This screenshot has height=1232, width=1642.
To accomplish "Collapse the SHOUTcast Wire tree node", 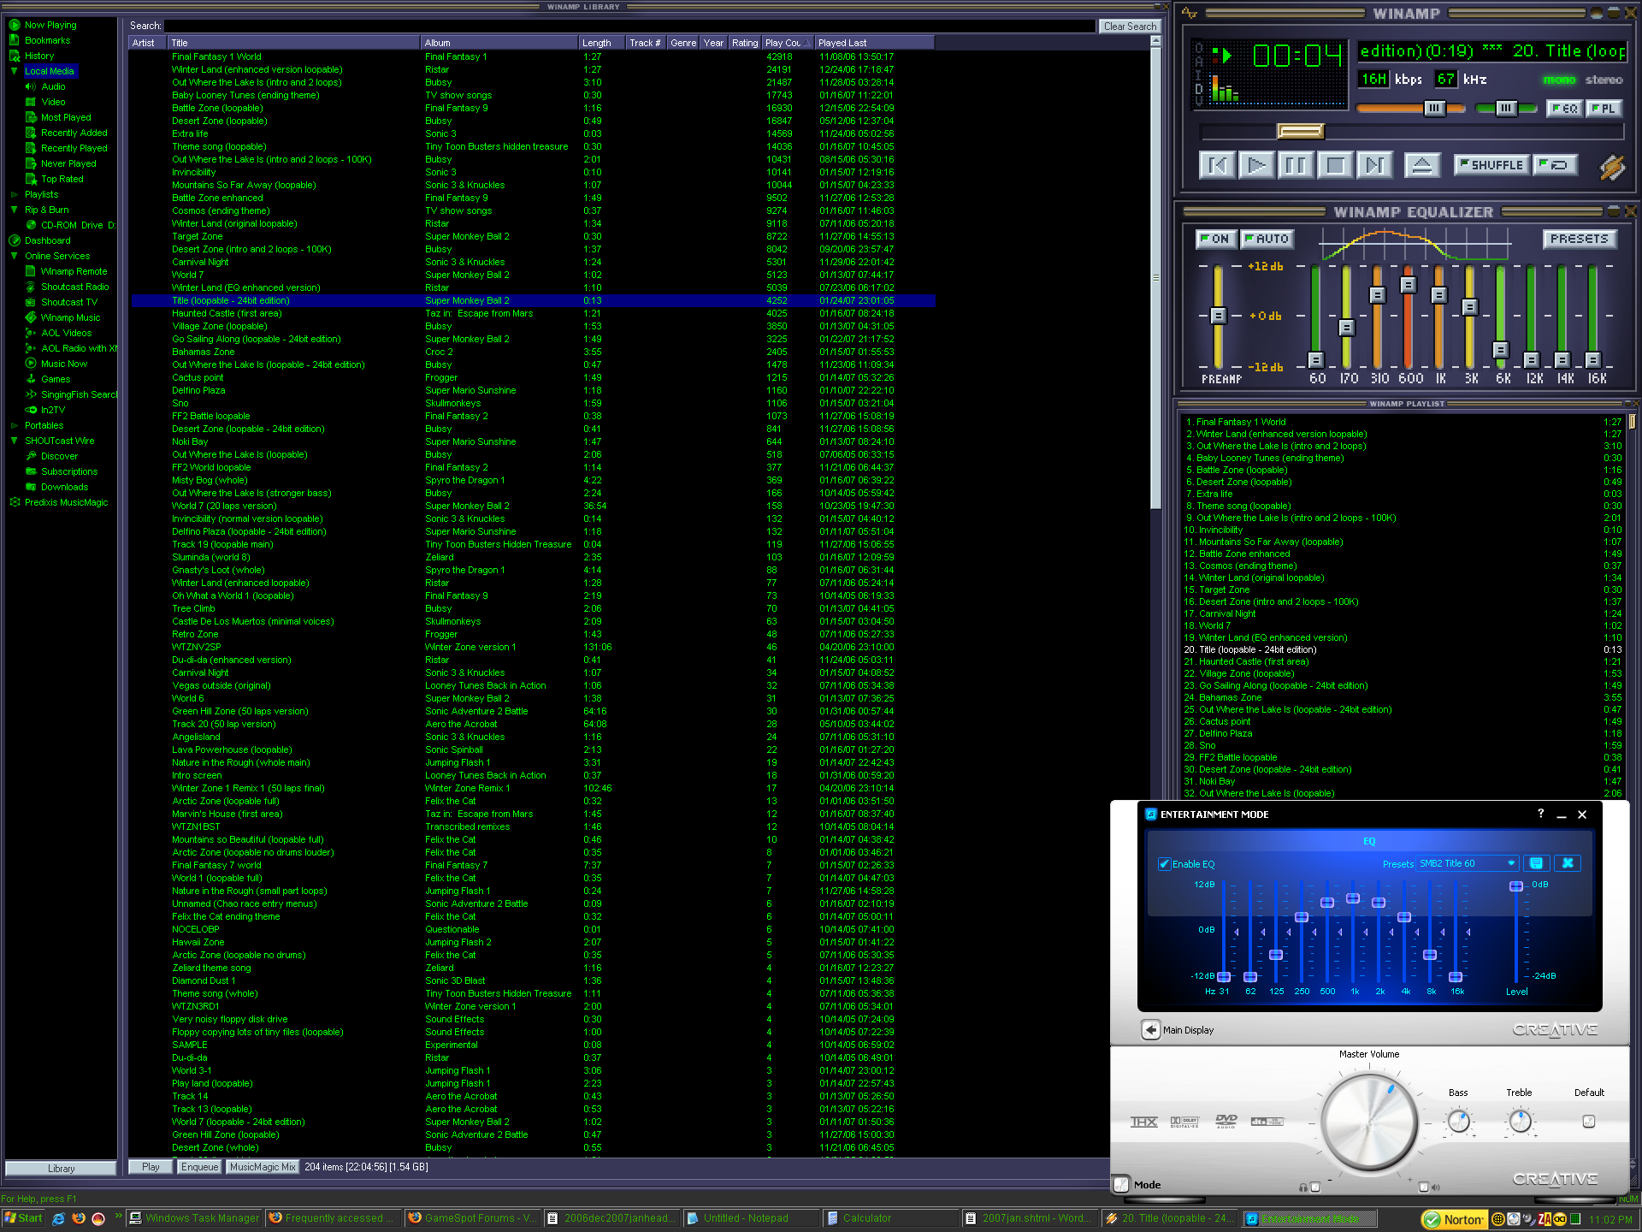I will click(x=14, y=441).
